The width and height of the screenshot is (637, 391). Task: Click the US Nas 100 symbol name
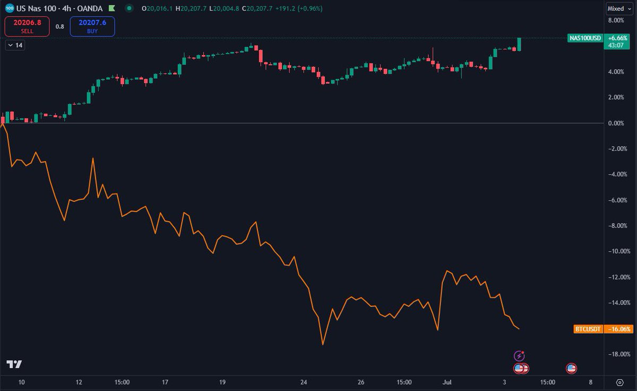(36, 8)
